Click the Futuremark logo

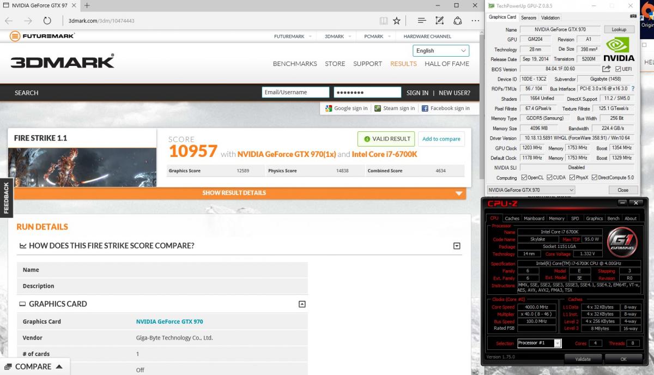[x=42, y=37]
